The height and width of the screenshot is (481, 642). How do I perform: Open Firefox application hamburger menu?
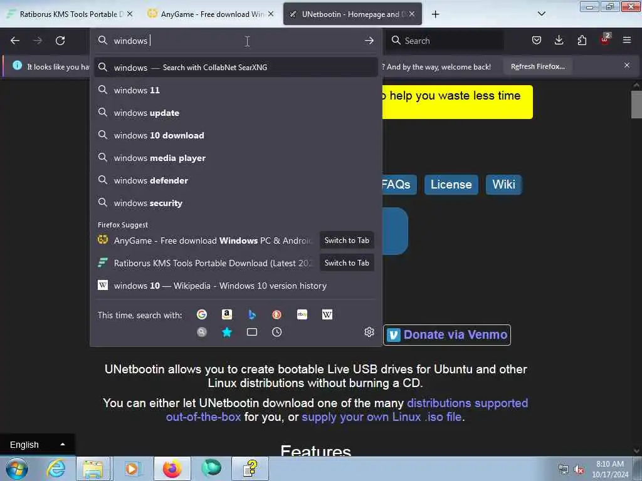point(627,40)
